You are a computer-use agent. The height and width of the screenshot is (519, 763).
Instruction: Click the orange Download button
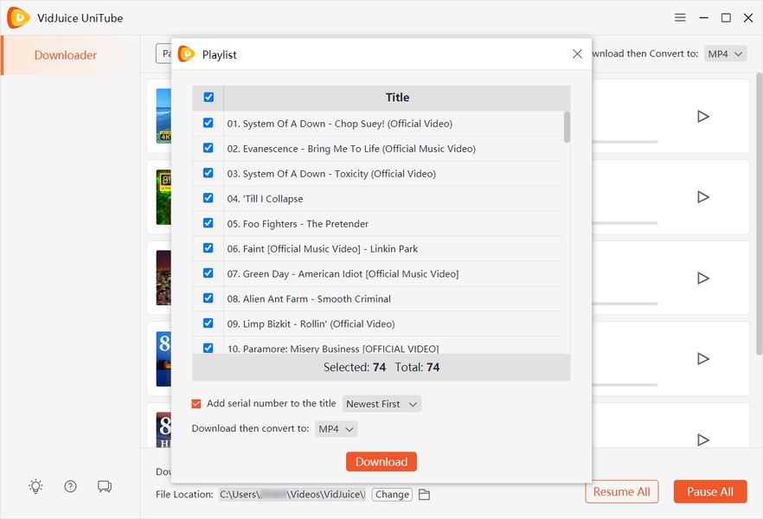pos(381,462)
